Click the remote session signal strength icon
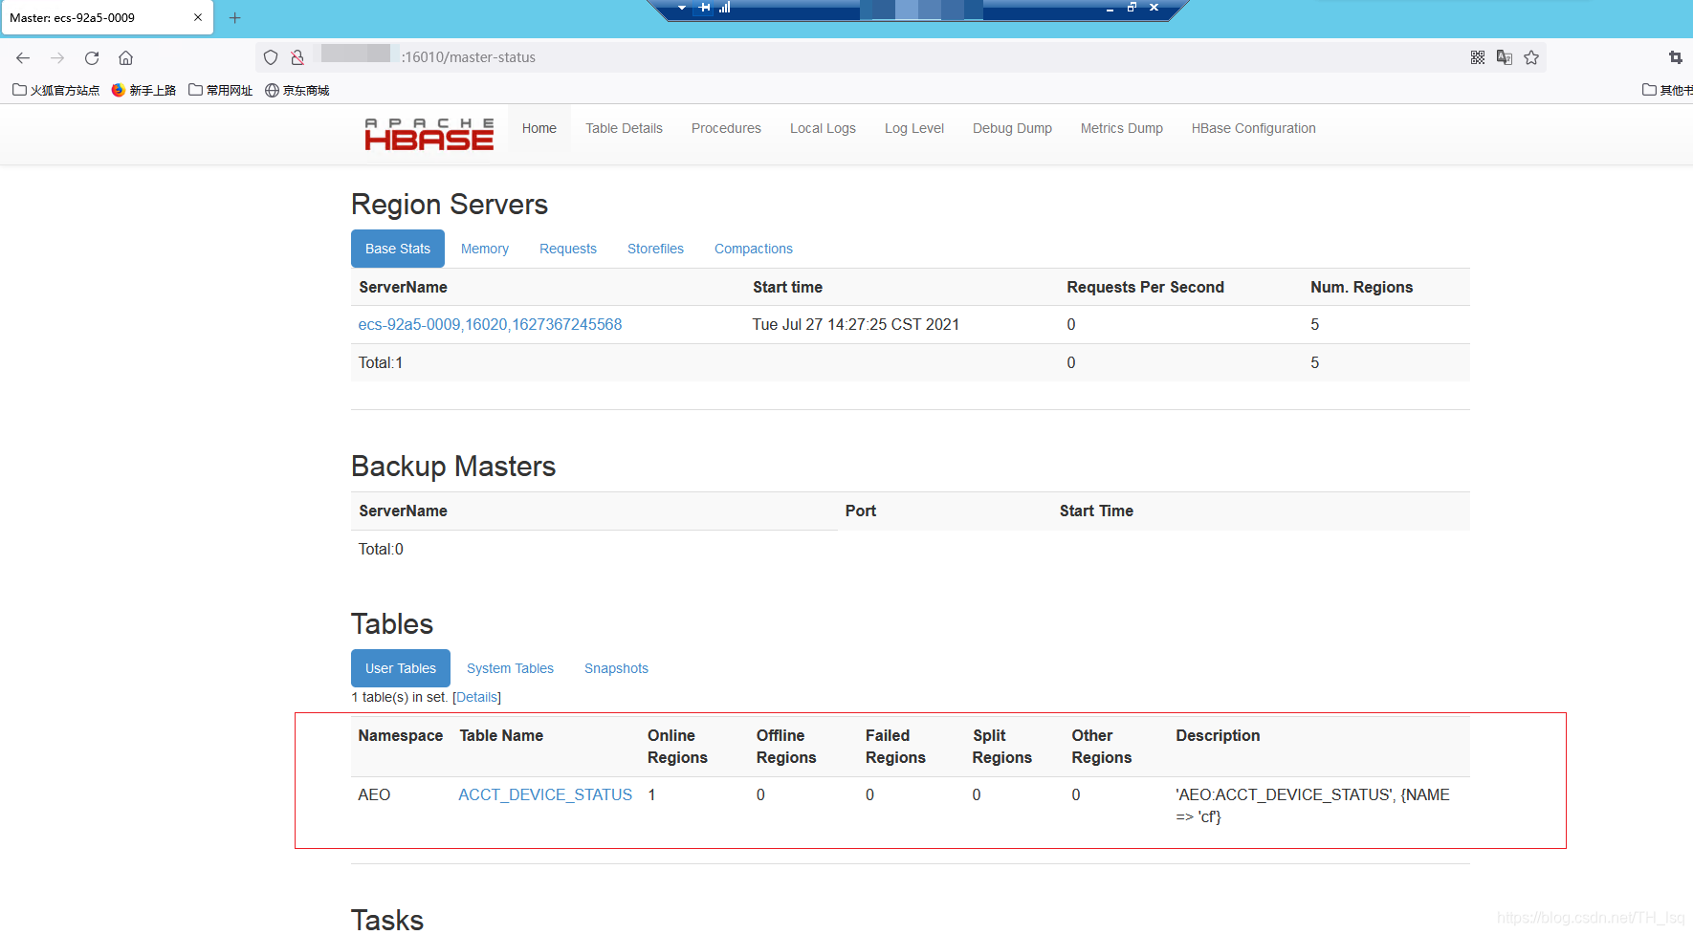The height and width of the screenshot is (935, 1693). click(x=725, y=8)
